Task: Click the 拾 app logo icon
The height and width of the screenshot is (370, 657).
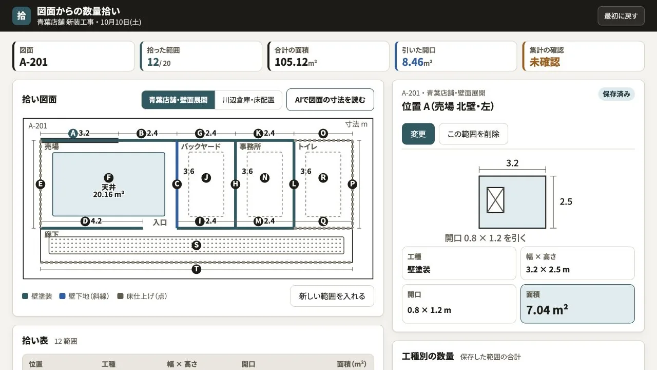Action: 22,15
